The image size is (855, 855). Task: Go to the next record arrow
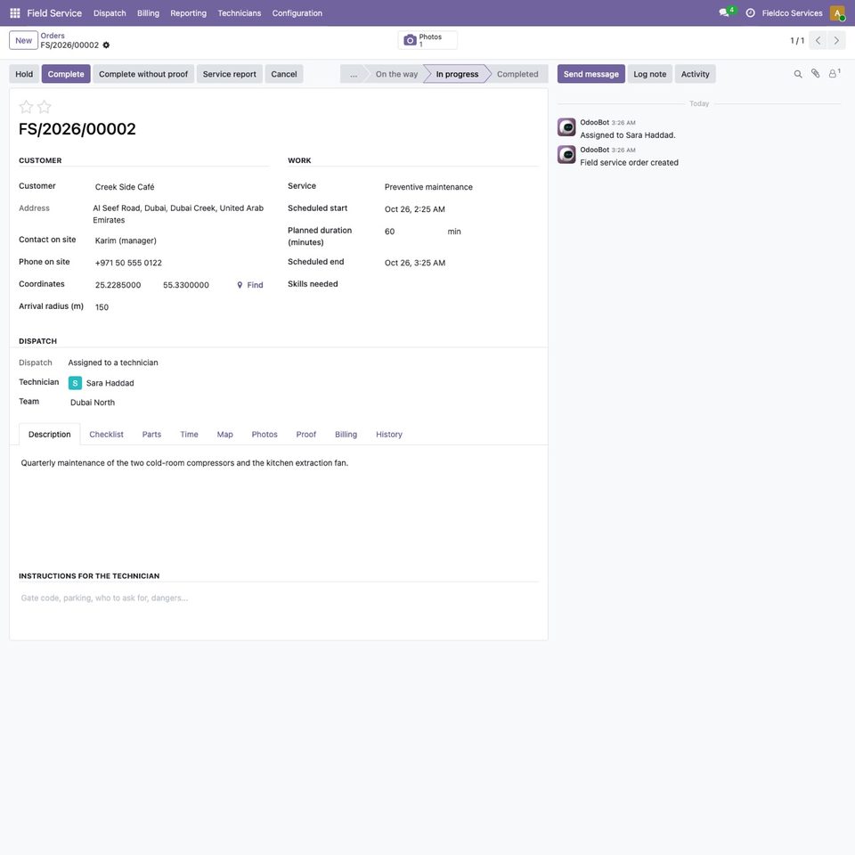(x=836, y=40)
